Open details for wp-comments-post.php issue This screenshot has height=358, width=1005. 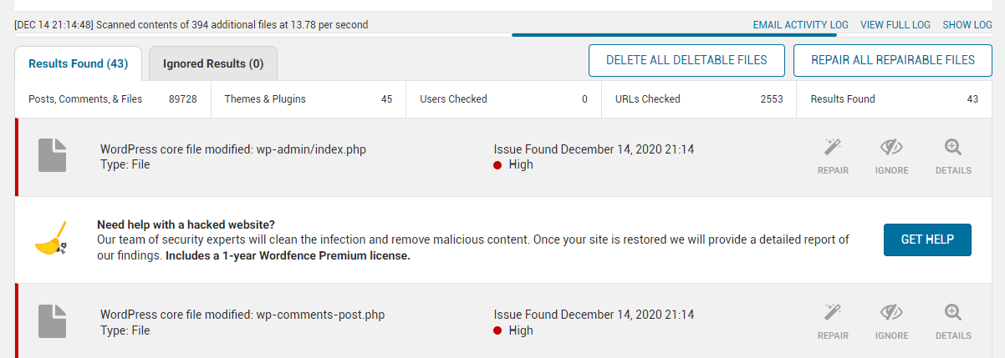click(x=953, y=322)
